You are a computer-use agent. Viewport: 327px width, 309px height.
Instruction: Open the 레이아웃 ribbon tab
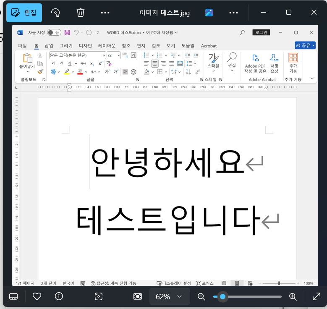[107, 46]
